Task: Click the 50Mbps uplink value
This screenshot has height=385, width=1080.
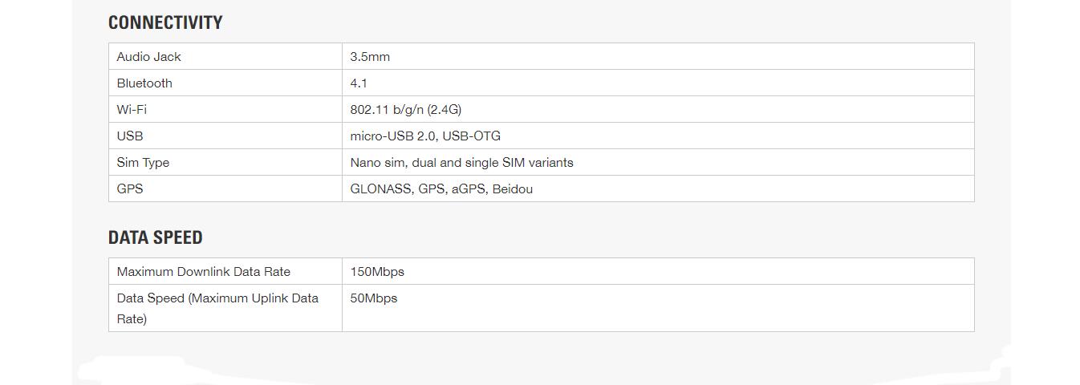Action: [x=373, y=298]
